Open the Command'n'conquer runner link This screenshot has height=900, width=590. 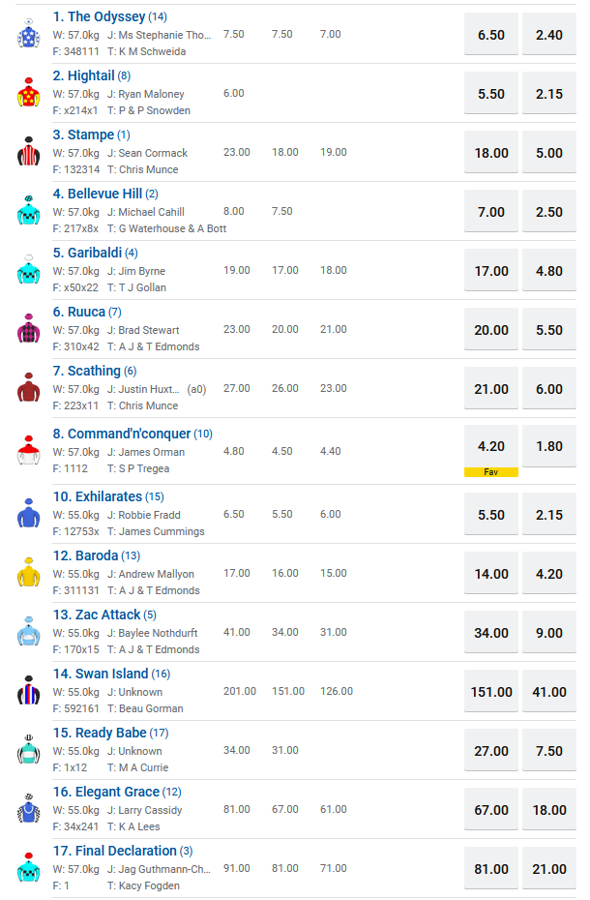[121, 434]
